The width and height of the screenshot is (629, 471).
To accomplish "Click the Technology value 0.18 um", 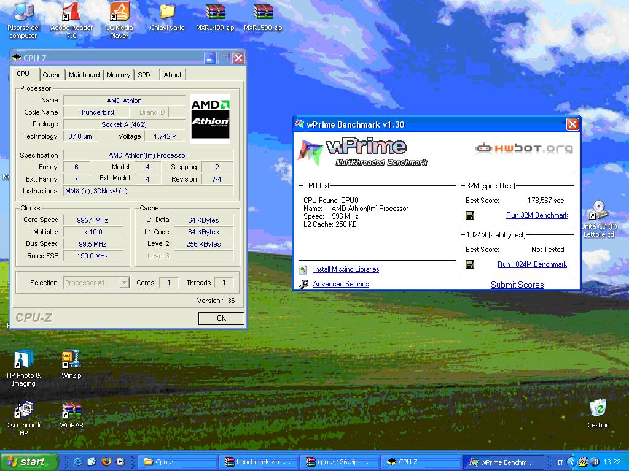I will pos(80,137).
